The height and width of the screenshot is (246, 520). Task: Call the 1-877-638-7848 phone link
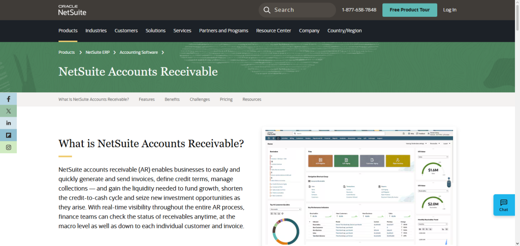359,10
